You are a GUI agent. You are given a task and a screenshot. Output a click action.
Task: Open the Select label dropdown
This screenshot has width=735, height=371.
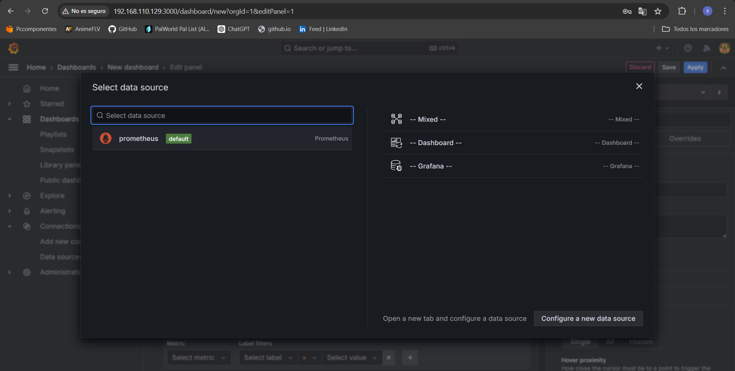(x=268, y=358)
